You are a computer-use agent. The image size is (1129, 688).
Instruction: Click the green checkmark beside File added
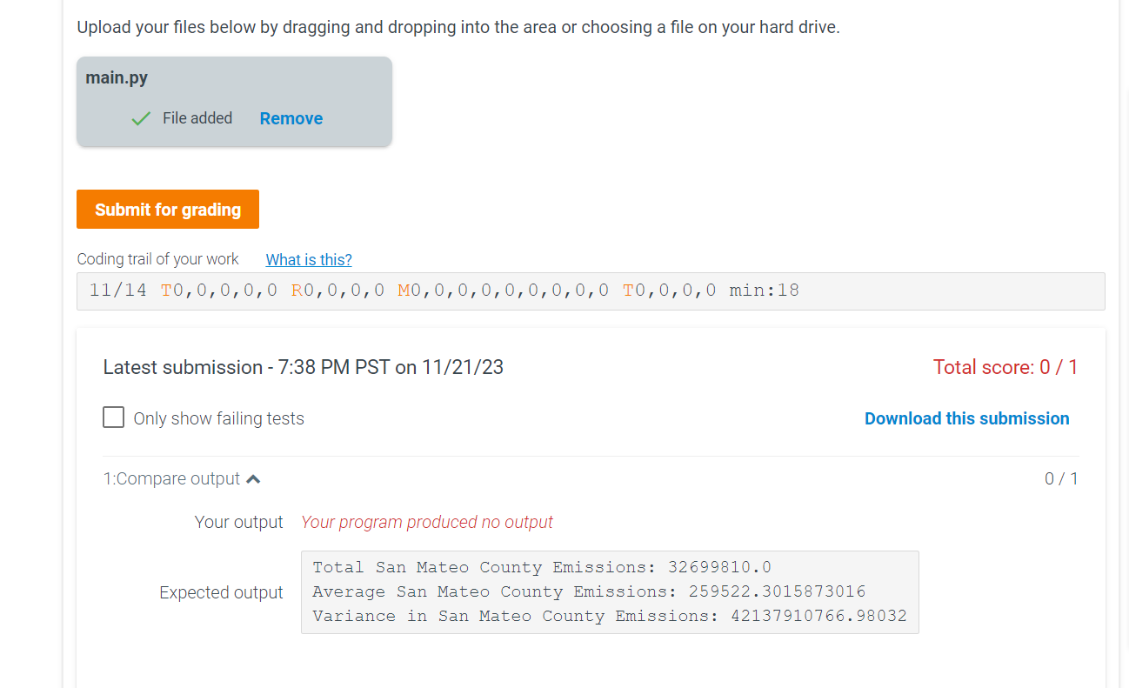[140, 117]
